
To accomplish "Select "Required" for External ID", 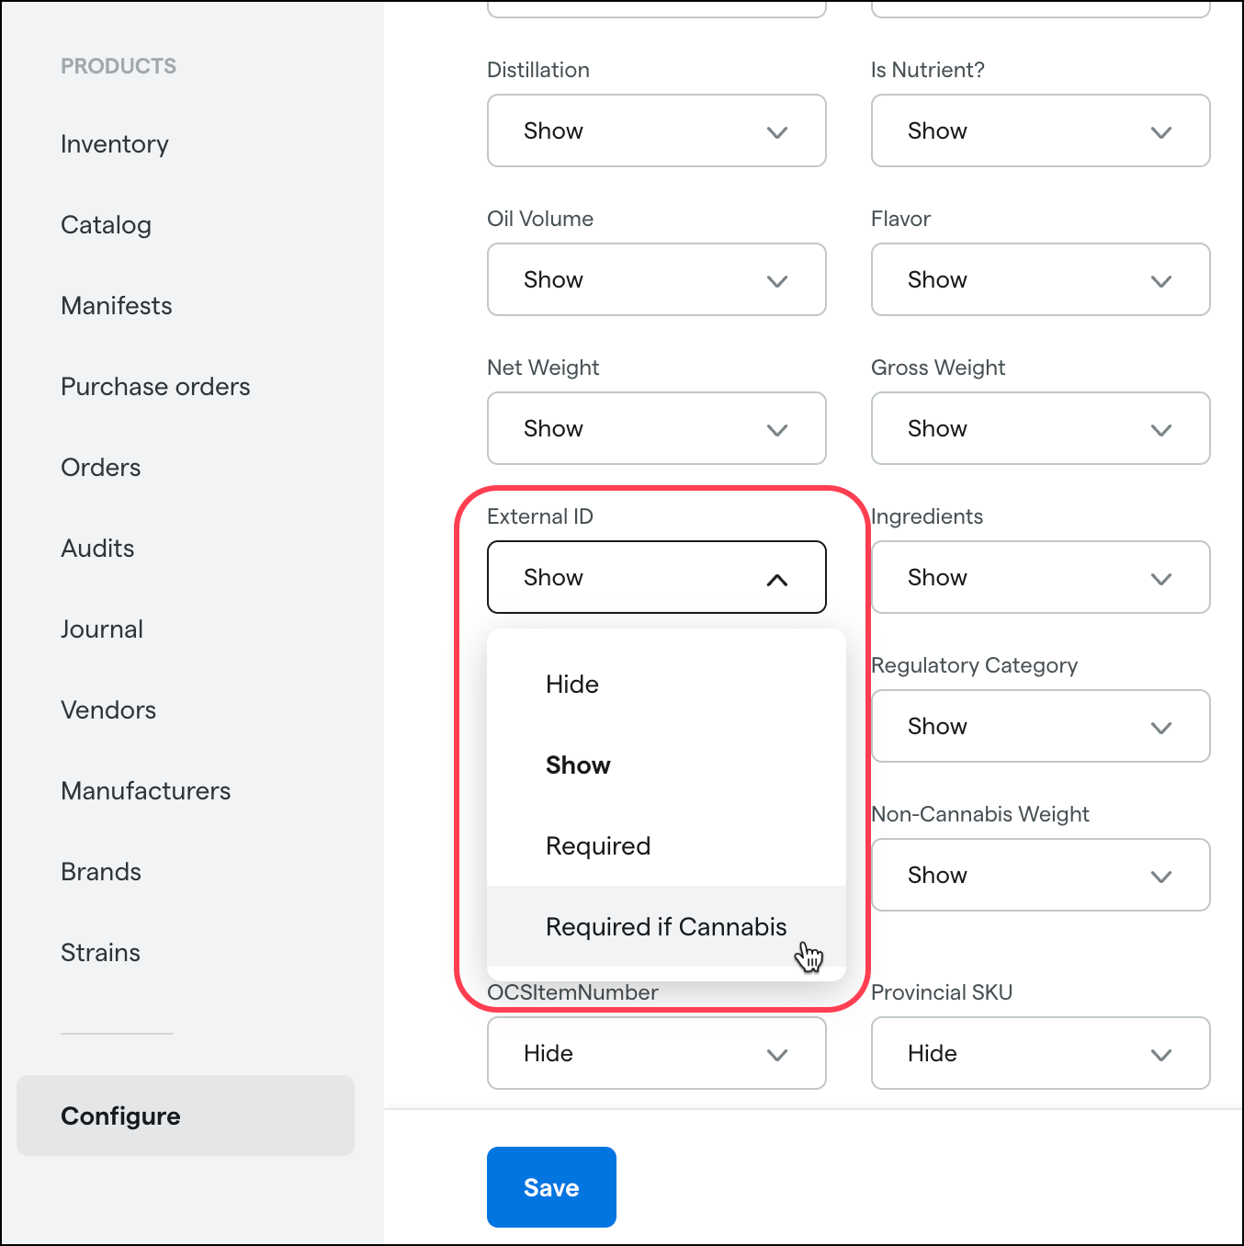I will (x=598, y=845).
